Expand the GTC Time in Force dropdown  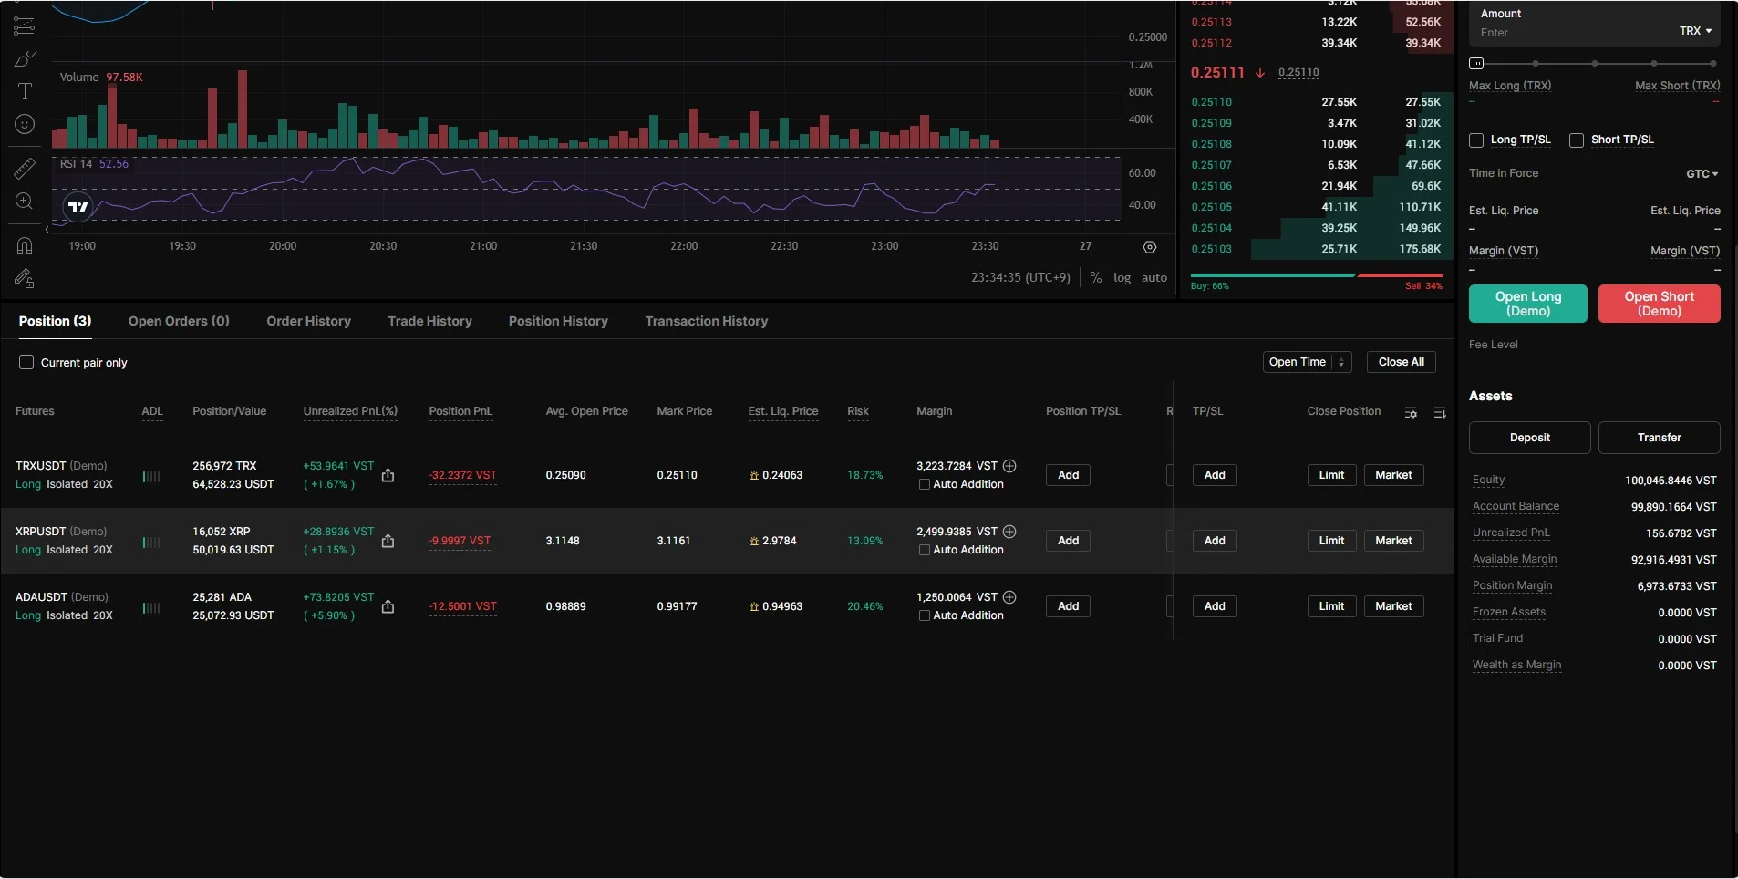point(1702,174)
